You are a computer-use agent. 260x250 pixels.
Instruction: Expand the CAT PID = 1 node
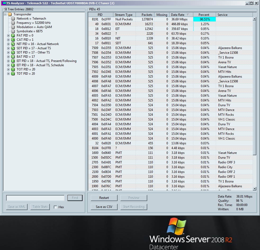(x=8, y=40)
